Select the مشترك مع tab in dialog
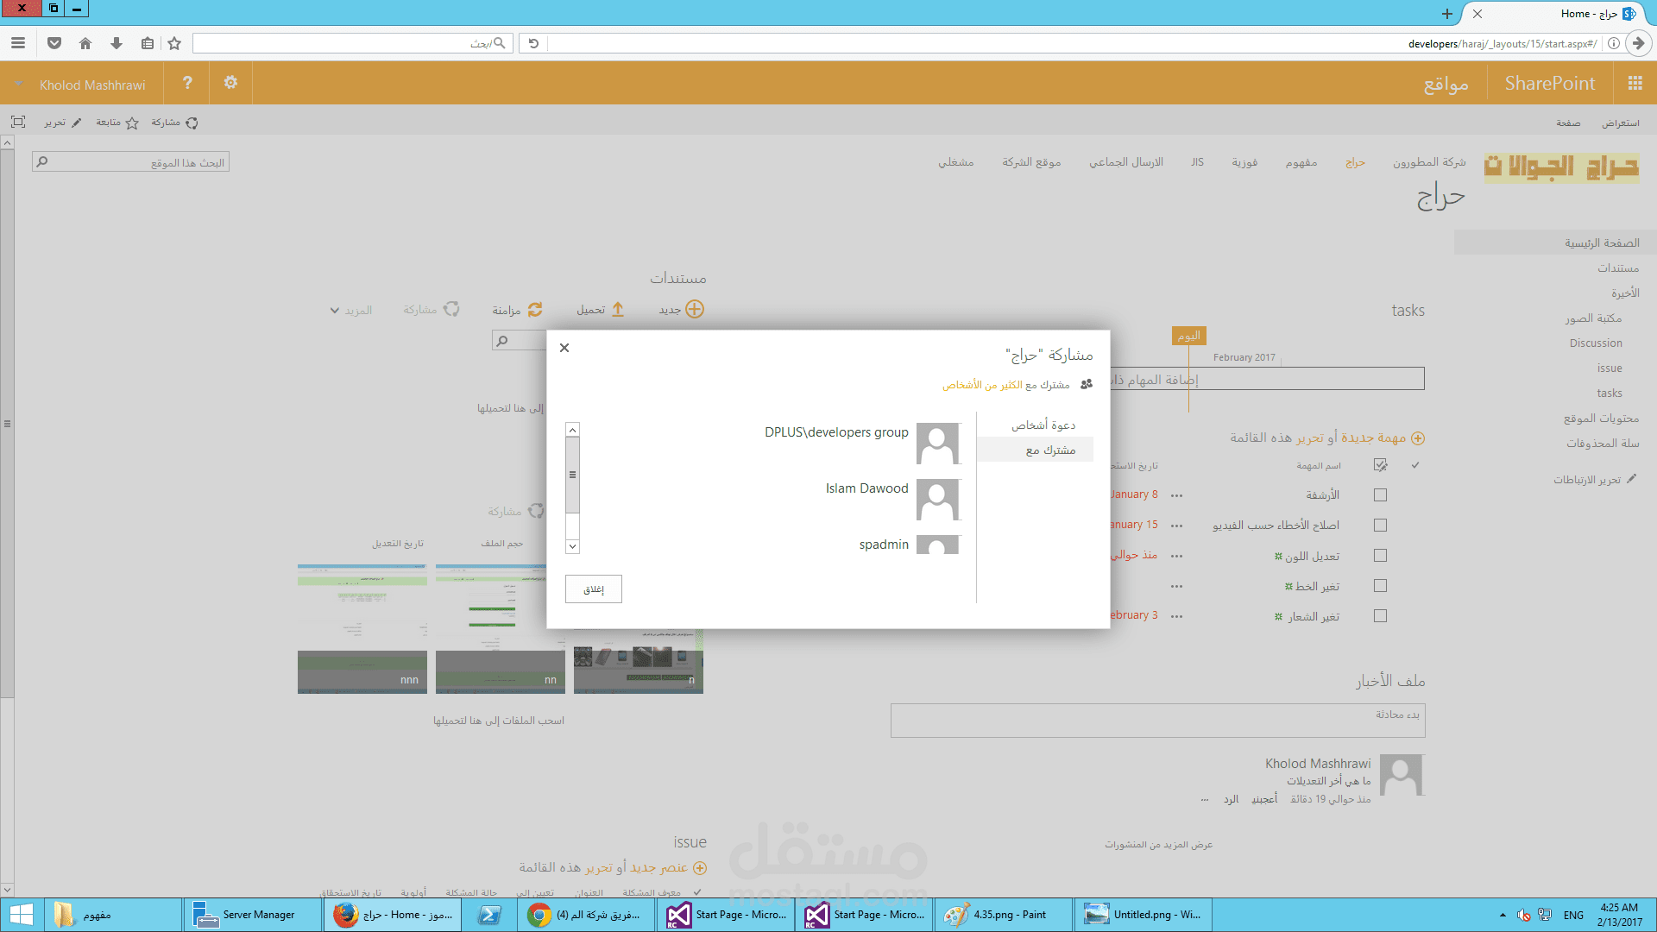The width and height of the screenshot is (1657, 932). point(1049,450)
